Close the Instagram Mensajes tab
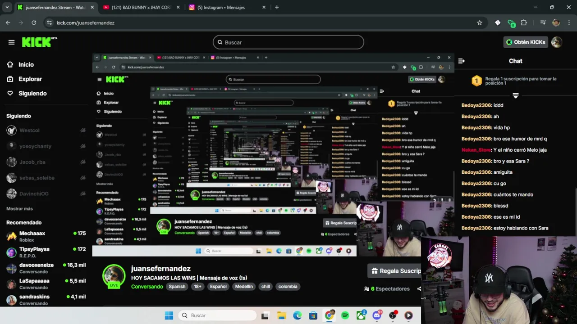This screenshot has height=324, width=577. 264,7
